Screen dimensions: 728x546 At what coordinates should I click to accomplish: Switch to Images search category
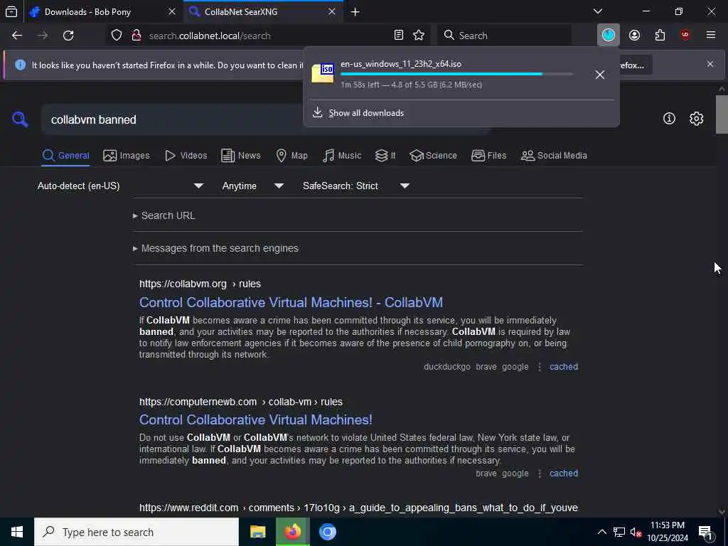[127, 156]
